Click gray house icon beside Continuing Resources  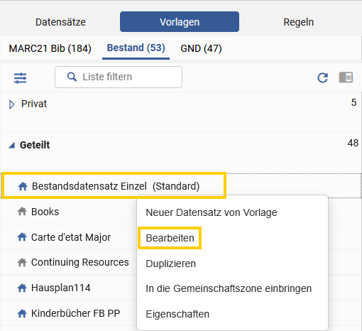point(22,262)
